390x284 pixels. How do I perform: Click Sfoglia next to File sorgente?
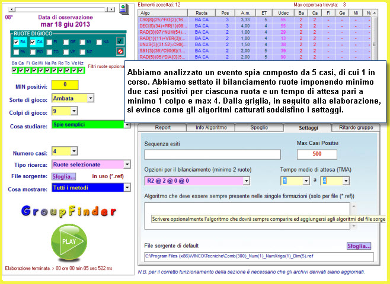pos(63,176)
